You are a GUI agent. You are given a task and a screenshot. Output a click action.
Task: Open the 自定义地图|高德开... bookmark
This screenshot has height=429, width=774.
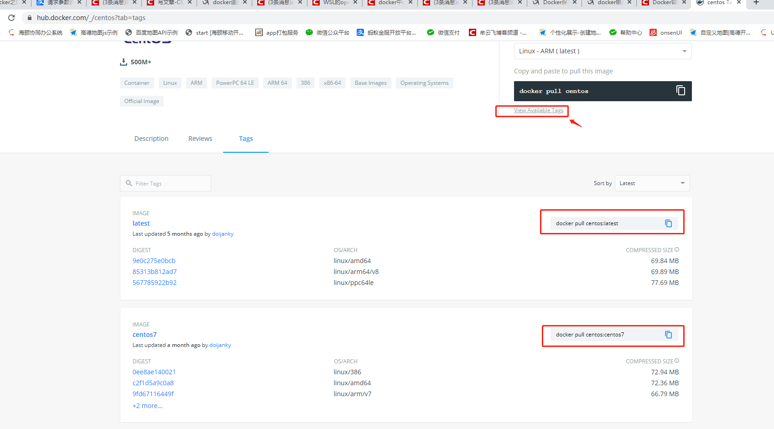pos(720,32)
